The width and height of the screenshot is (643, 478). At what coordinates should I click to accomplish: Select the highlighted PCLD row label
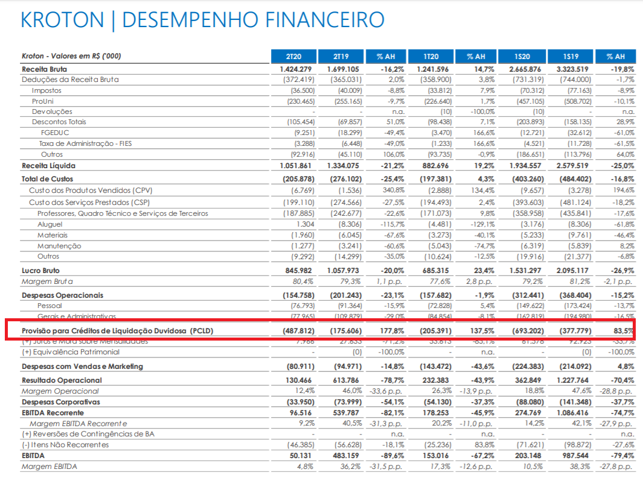coord(117,331)
